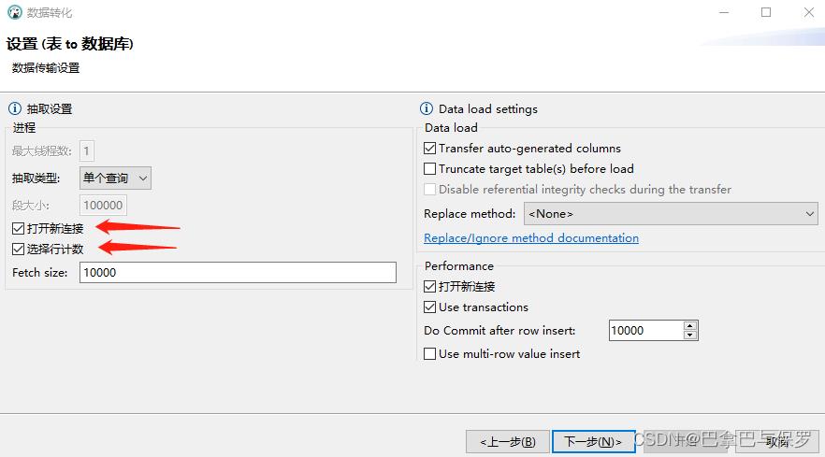Increase the Do Commit after row insert value

[690, 325]
